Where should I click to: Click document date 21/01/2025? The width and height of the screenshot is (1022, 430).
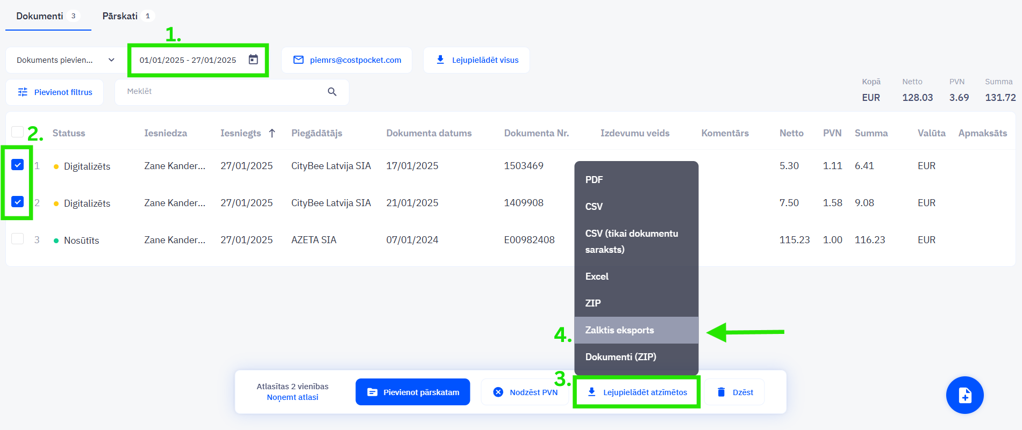[412, 203]
